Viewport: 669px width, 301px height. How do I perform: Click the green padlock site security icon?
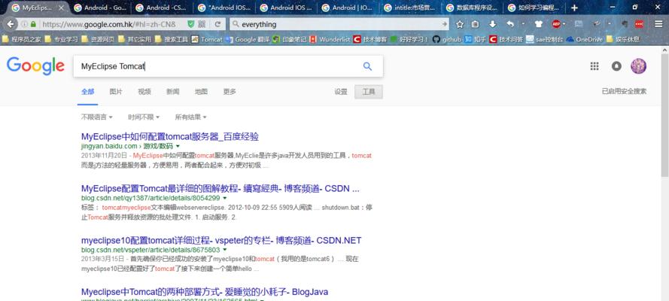33,24
